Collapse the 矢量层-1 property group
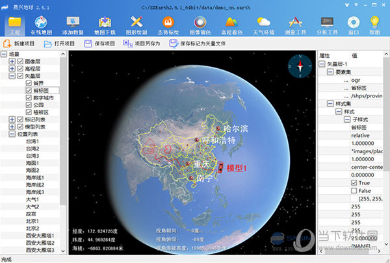 (322, 64)
